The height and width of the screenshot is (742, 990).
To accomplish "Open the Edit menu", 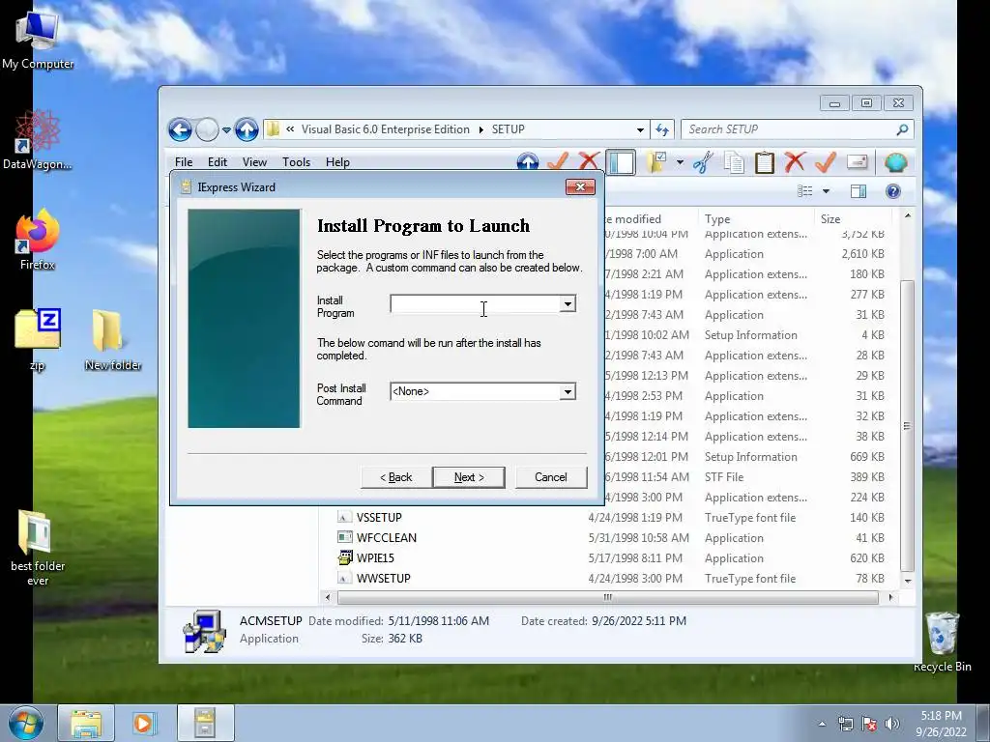I will pos(218,162).
